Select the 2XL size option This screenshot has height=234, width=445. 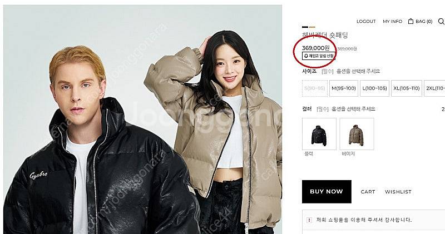(x=434, y=88)
